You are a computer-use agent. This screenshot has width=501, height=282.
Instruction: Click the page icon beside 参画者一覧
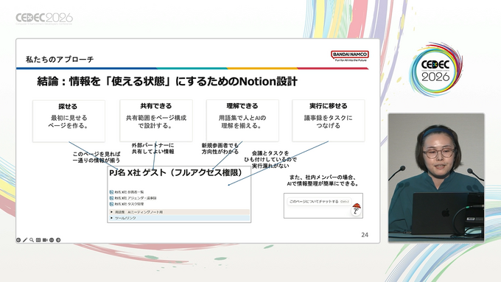pyautogui.click(x=111, y=192)
